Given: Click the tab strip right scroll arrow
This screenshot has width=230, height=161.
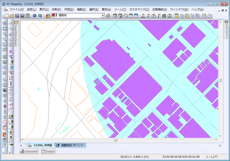Looking at the screenshot, I should click(x=220, y=145).
